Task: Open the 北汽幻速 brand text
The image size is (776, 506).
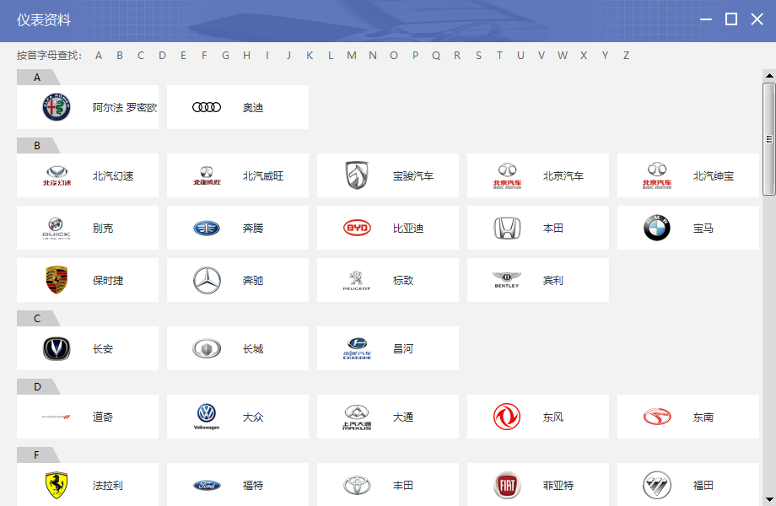Action: [113, 175]
